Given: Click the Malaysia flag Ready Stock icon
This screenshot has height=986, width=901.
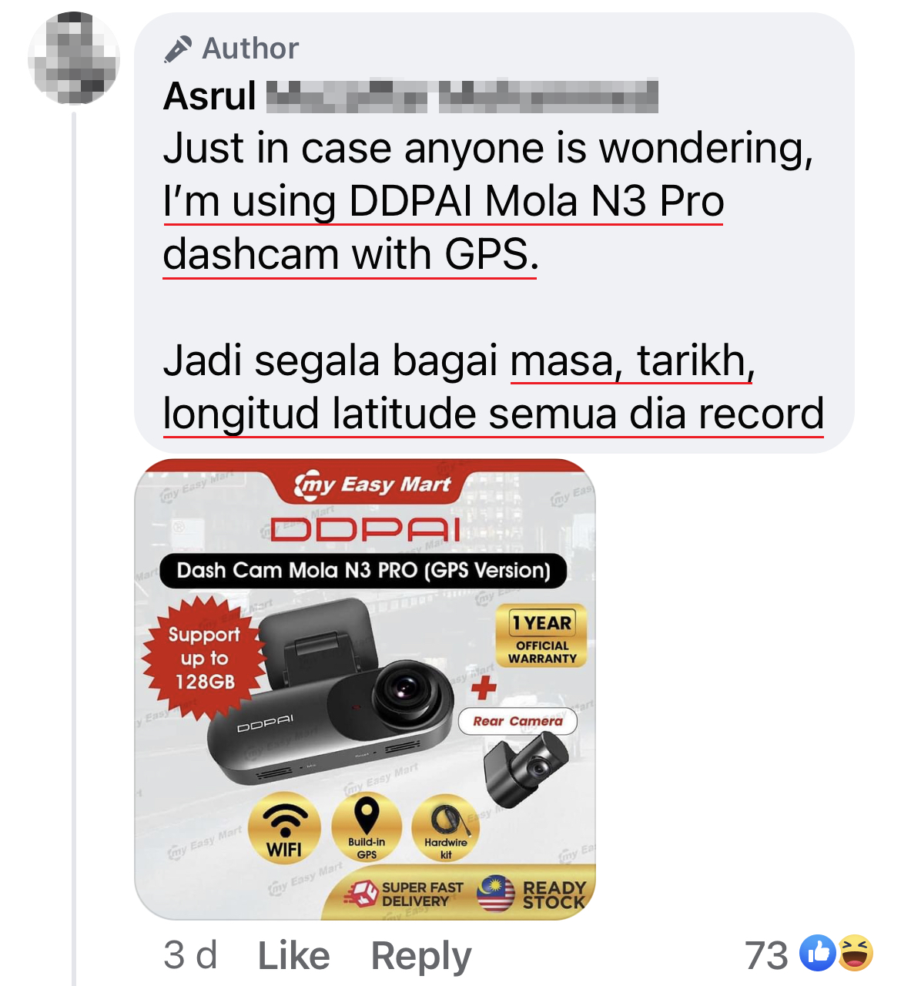Looking at the screenshot, I should tap(495, 894).
